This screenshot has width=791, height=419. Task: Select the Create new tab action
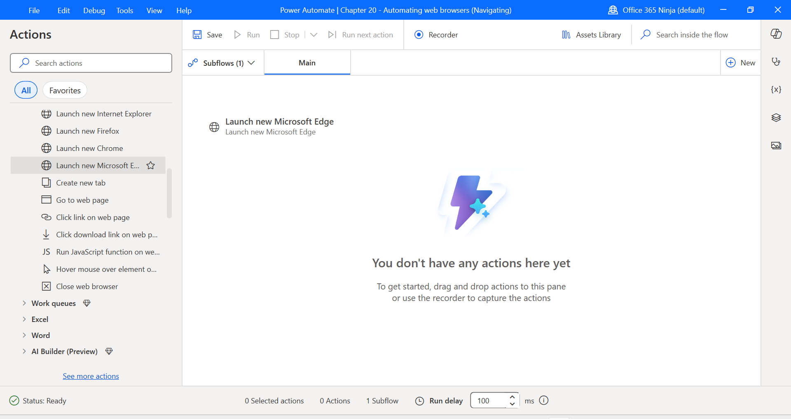coord(81,183)
